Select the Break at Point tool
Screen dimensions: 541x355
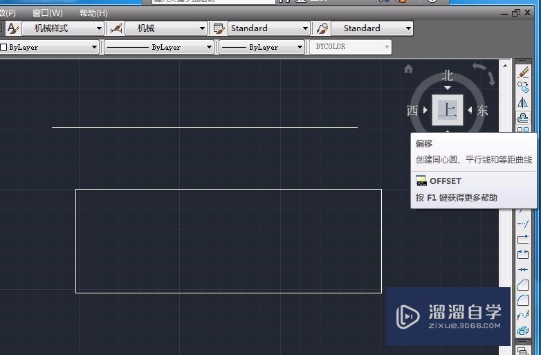(523, 239)
